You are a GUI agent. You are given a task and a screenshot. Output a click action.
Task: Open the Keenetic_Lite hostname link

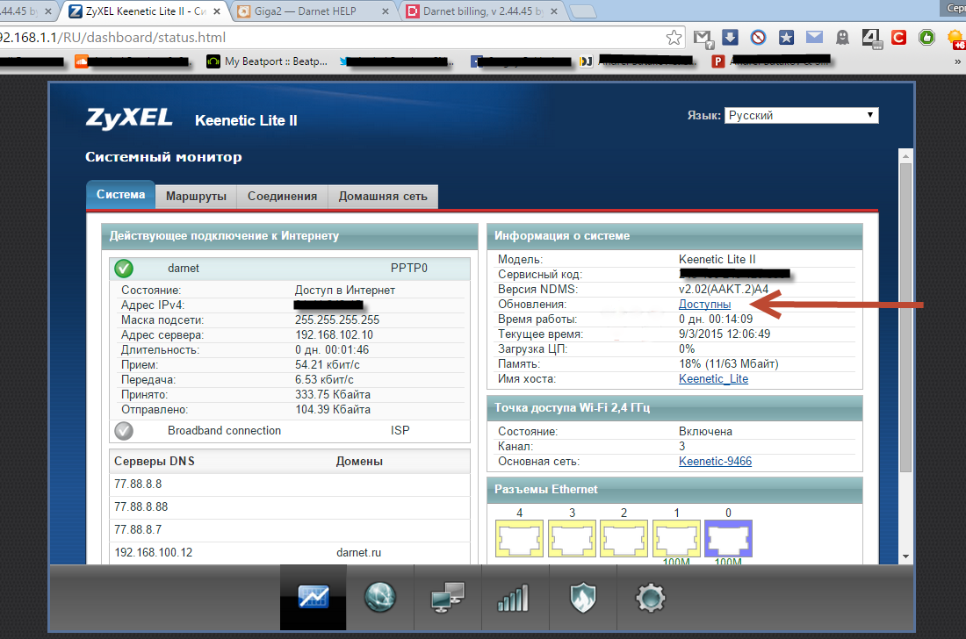(x=713, y=379)
